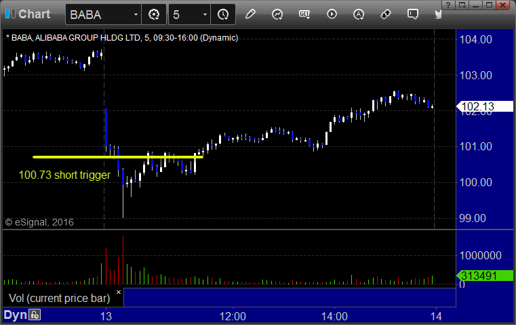
Task: Click the Chart title label
Action: [34, 14]
